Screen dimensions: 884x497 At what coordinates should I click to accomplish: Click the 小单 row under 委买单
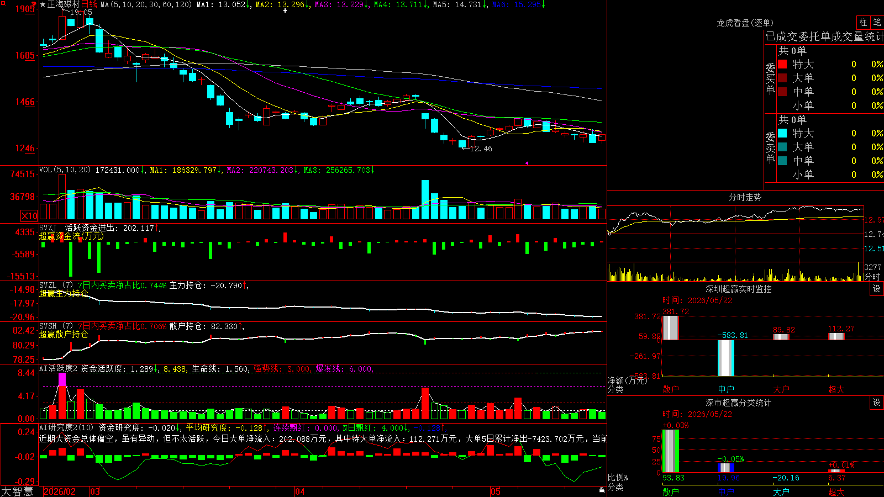click(x=830, y=105)
